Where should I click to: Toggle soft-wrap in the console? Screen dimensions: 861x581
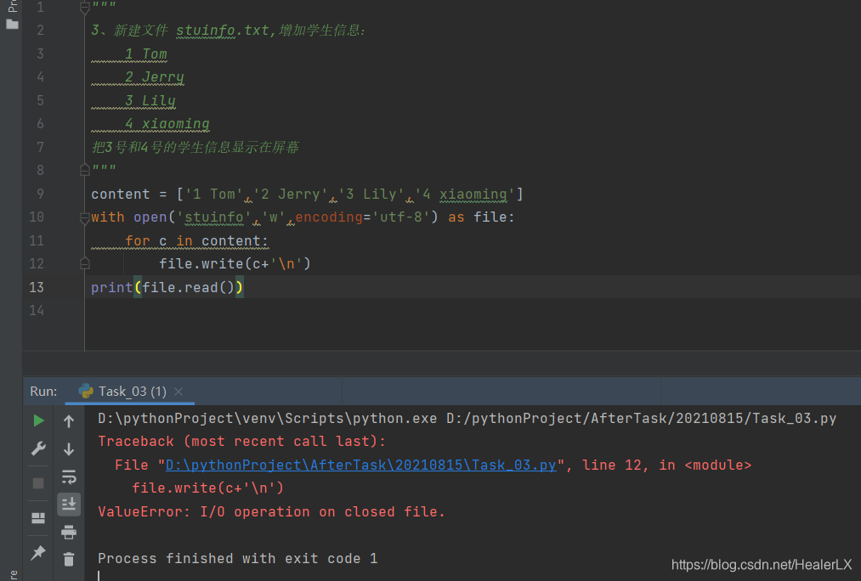(x=69, y=477)
